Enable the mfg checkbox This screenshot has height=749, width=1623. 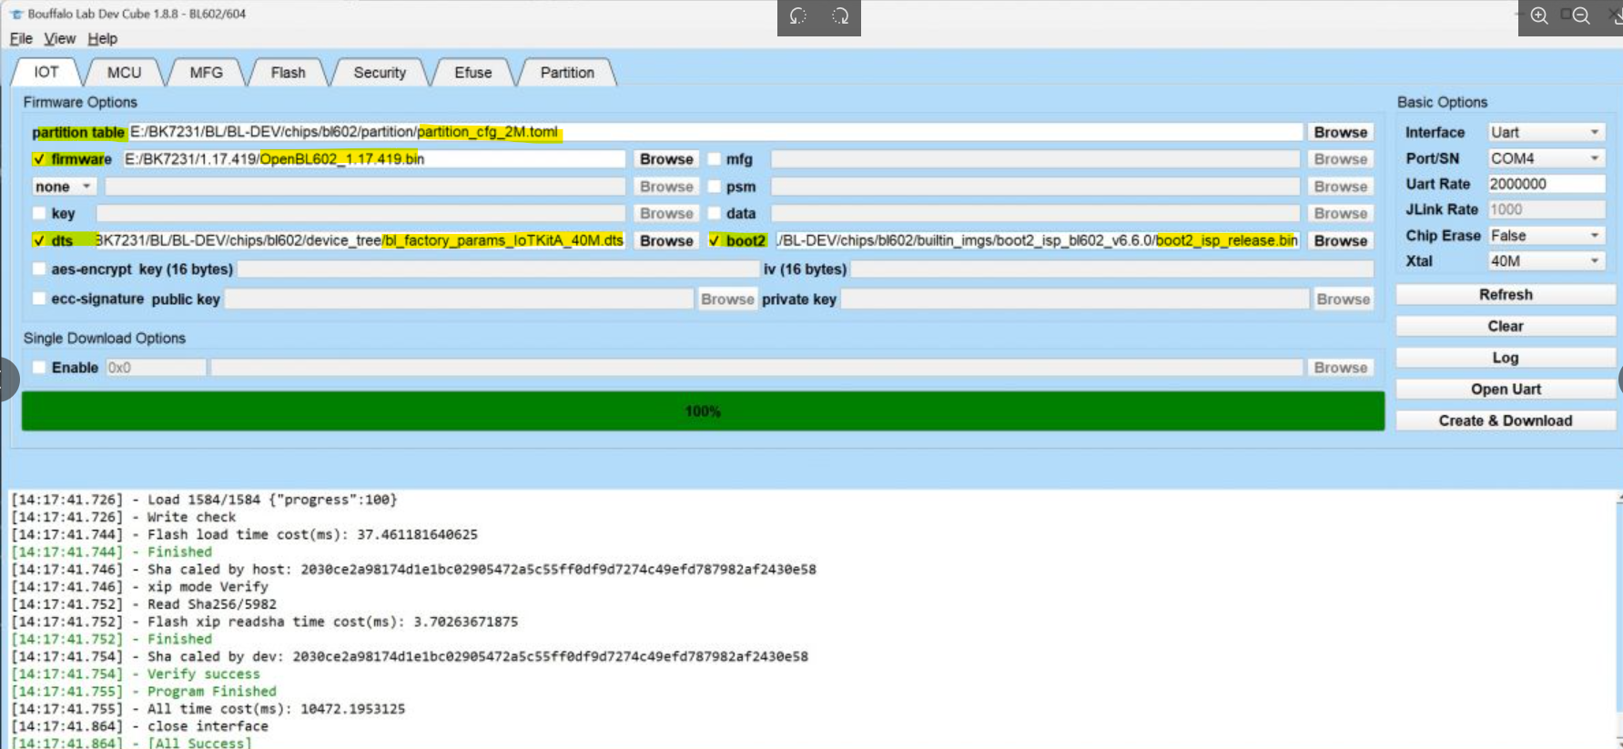(715, 159)
